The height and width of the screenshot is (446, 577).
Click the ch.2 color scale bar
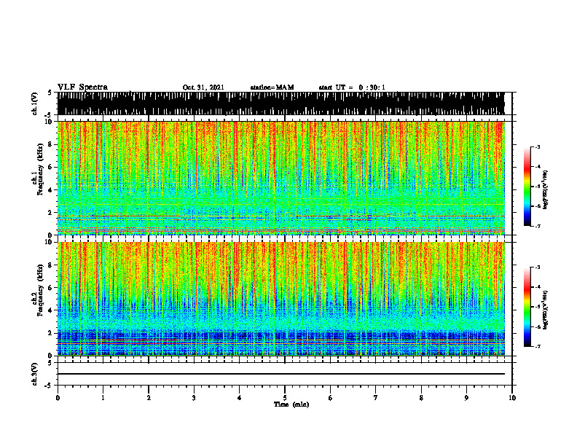[x=527, y=307]
